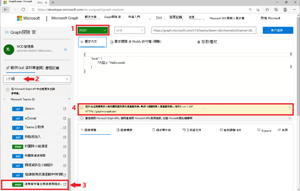Open the POST request method dropdown

click(x=92, y=30)
